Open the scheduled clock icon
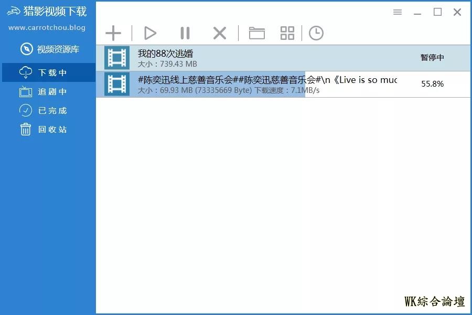This screenshot has width=472, height=315. (316, 34)
